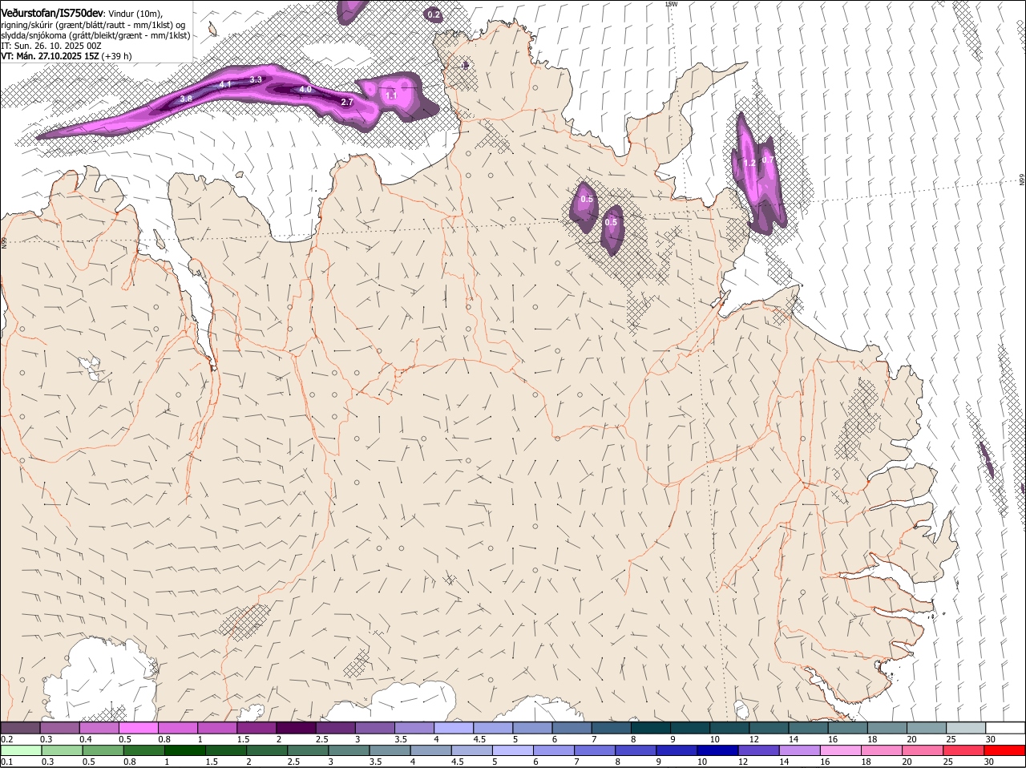Click the 15W longitude label at top
This screenshot has width=1026, height=768.
[x=672, y=4]
